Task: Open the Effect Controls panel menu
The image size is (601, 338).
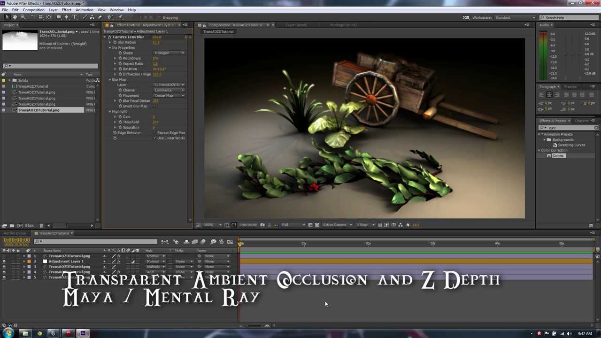Action: coord(185,25)
